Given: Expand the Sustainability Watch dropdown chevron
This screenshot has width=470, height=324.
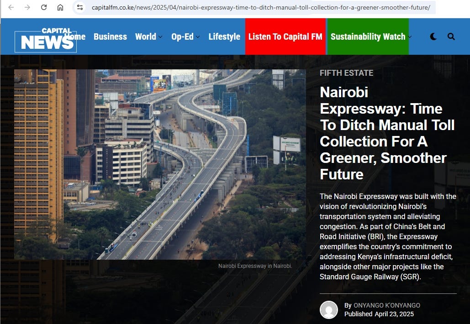Looking at the screenshot, I should [x=410, y=37].
